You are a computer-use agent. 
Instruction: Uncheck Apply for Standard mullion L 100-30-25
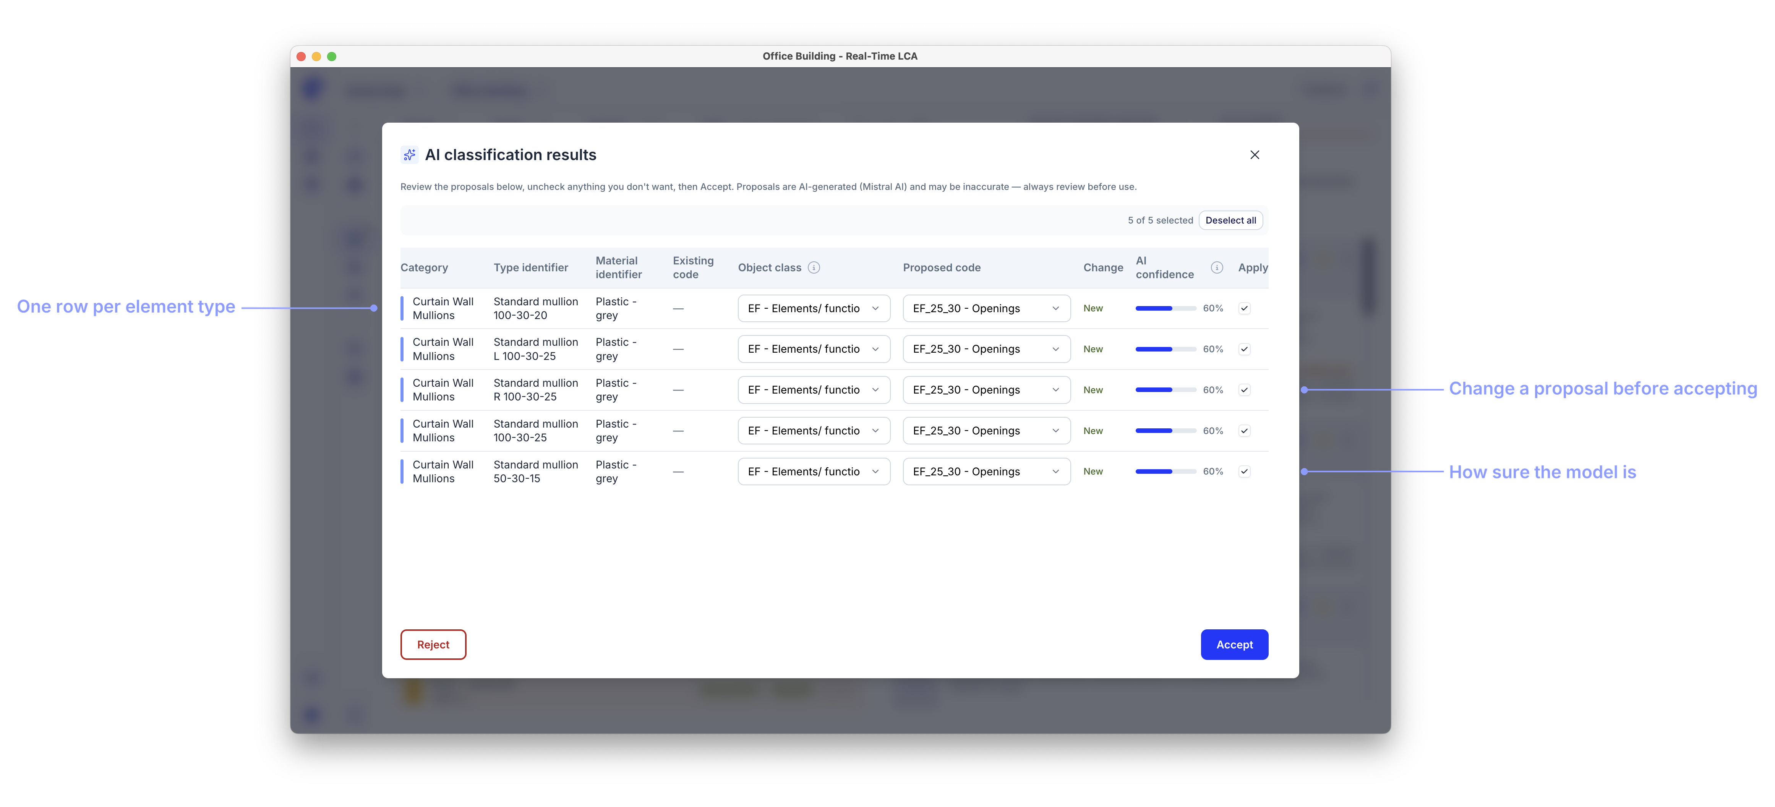tap(1245, 349)
